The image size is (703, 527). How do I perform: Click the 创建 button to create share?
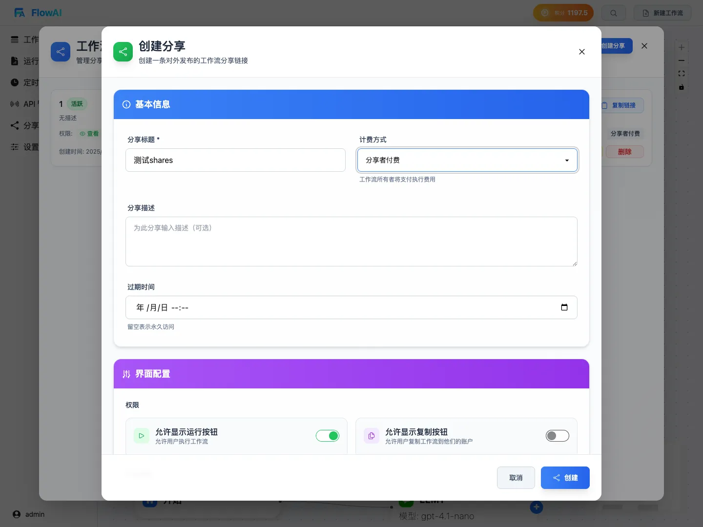(565, 478)
